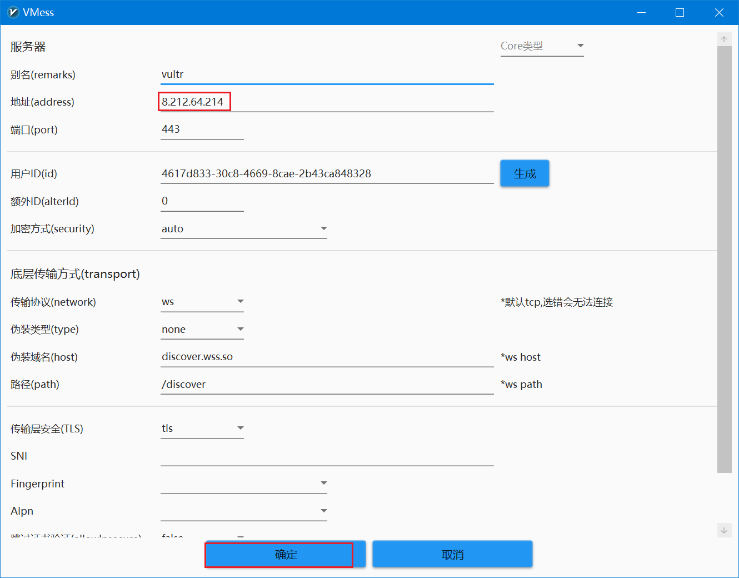Click the 用户ID(id) input field

(x=327, y=173)
